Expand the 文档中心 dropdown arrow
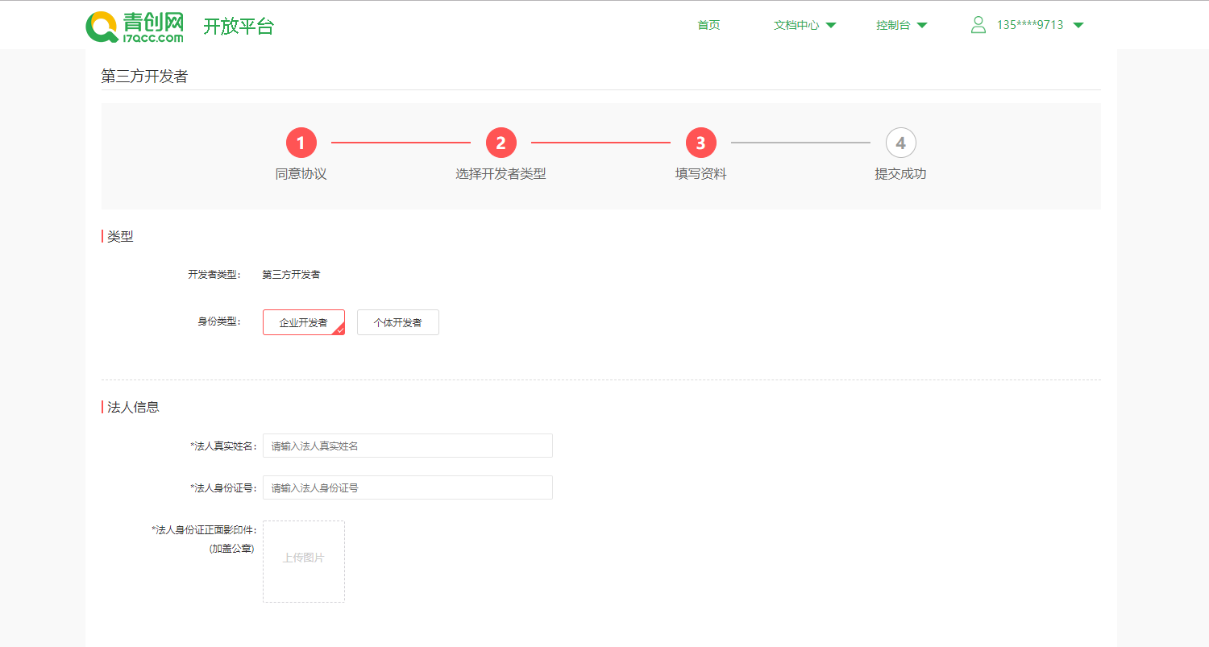This screenshot has height=647, width=1209. [831, 25]
